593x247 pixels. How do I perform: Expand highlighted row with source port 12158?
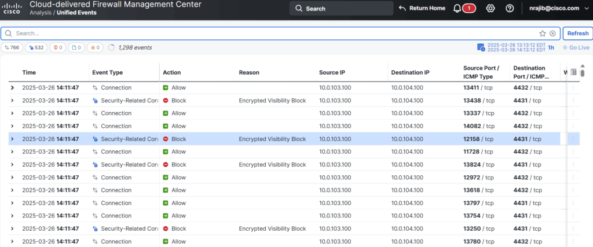12,139
